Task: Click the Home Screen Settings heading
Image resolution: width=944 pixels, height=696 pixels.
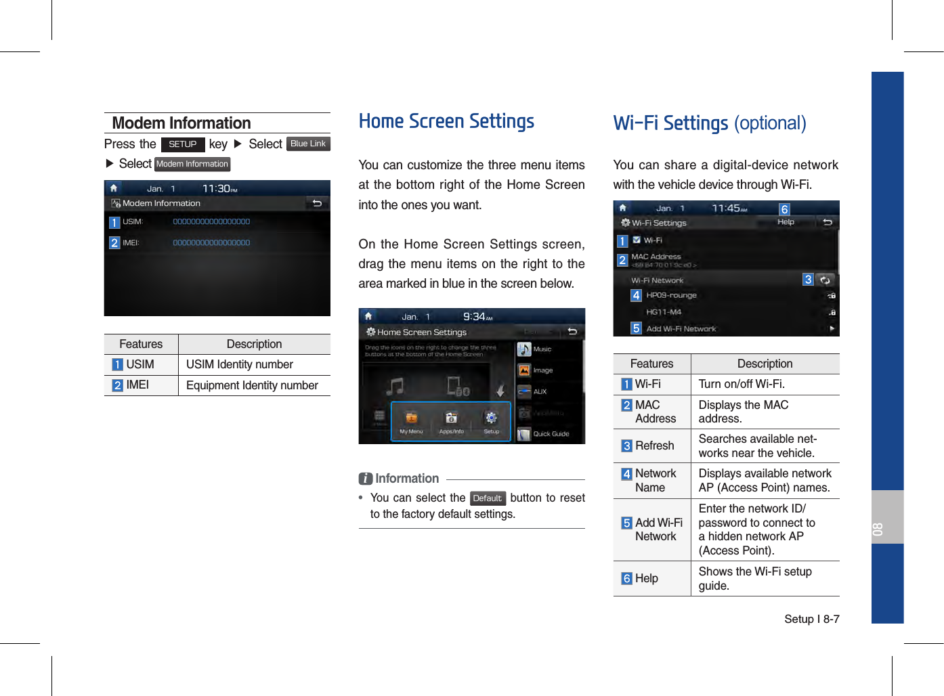Action: 446,121
